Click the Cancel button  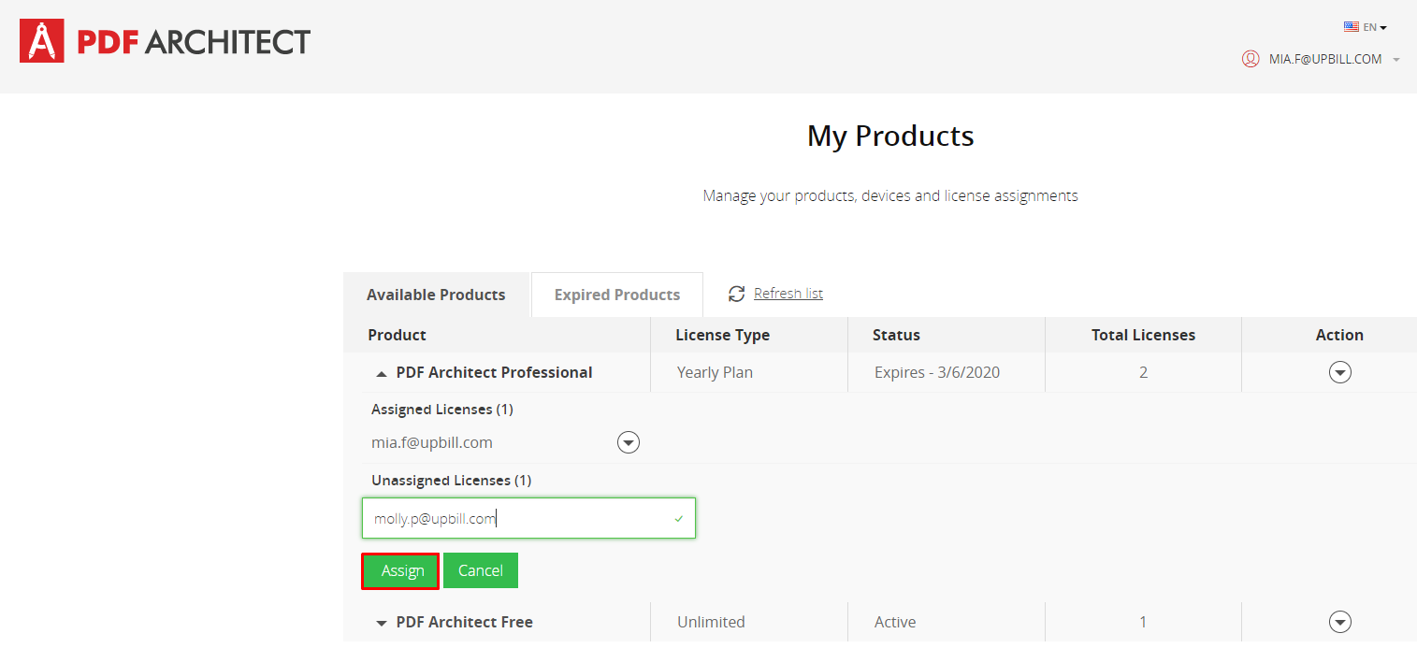(481, 570)
